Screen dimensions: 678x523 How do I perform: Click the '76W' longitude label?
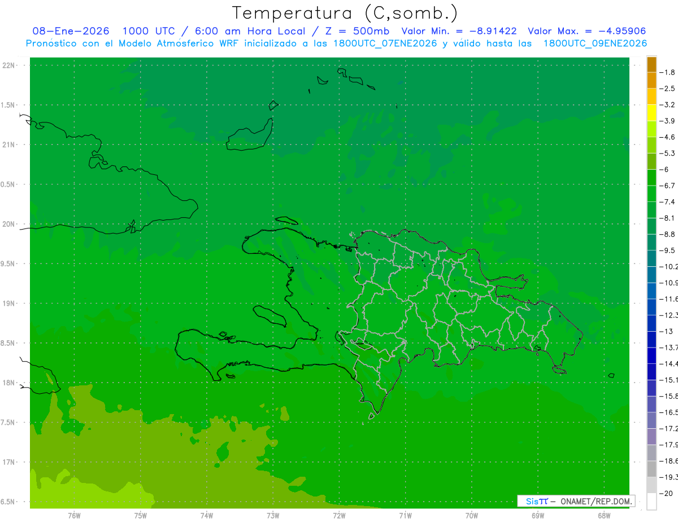74,515
